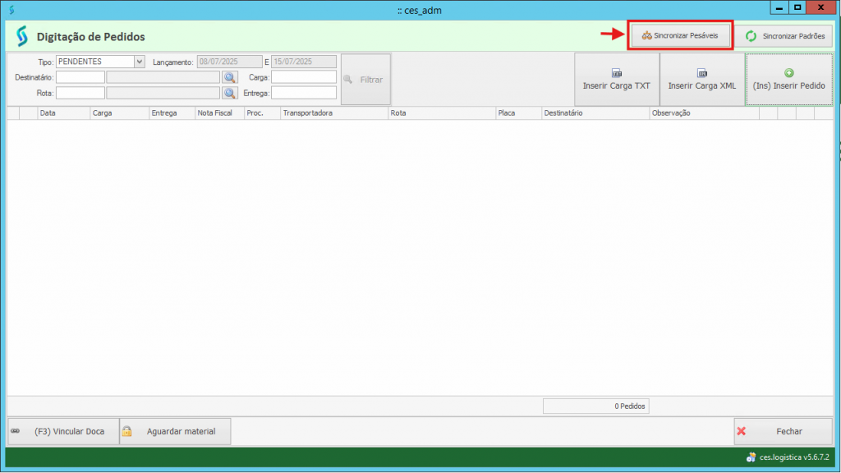Click the Filtrar button

click(365, 80)
